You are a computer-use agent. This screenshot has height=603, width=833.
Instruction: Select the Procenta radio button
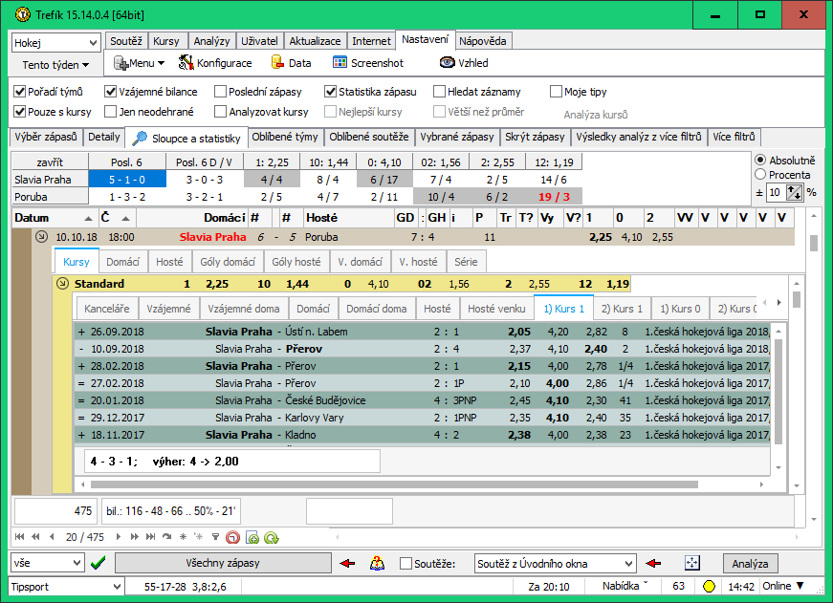pos(760,175)
